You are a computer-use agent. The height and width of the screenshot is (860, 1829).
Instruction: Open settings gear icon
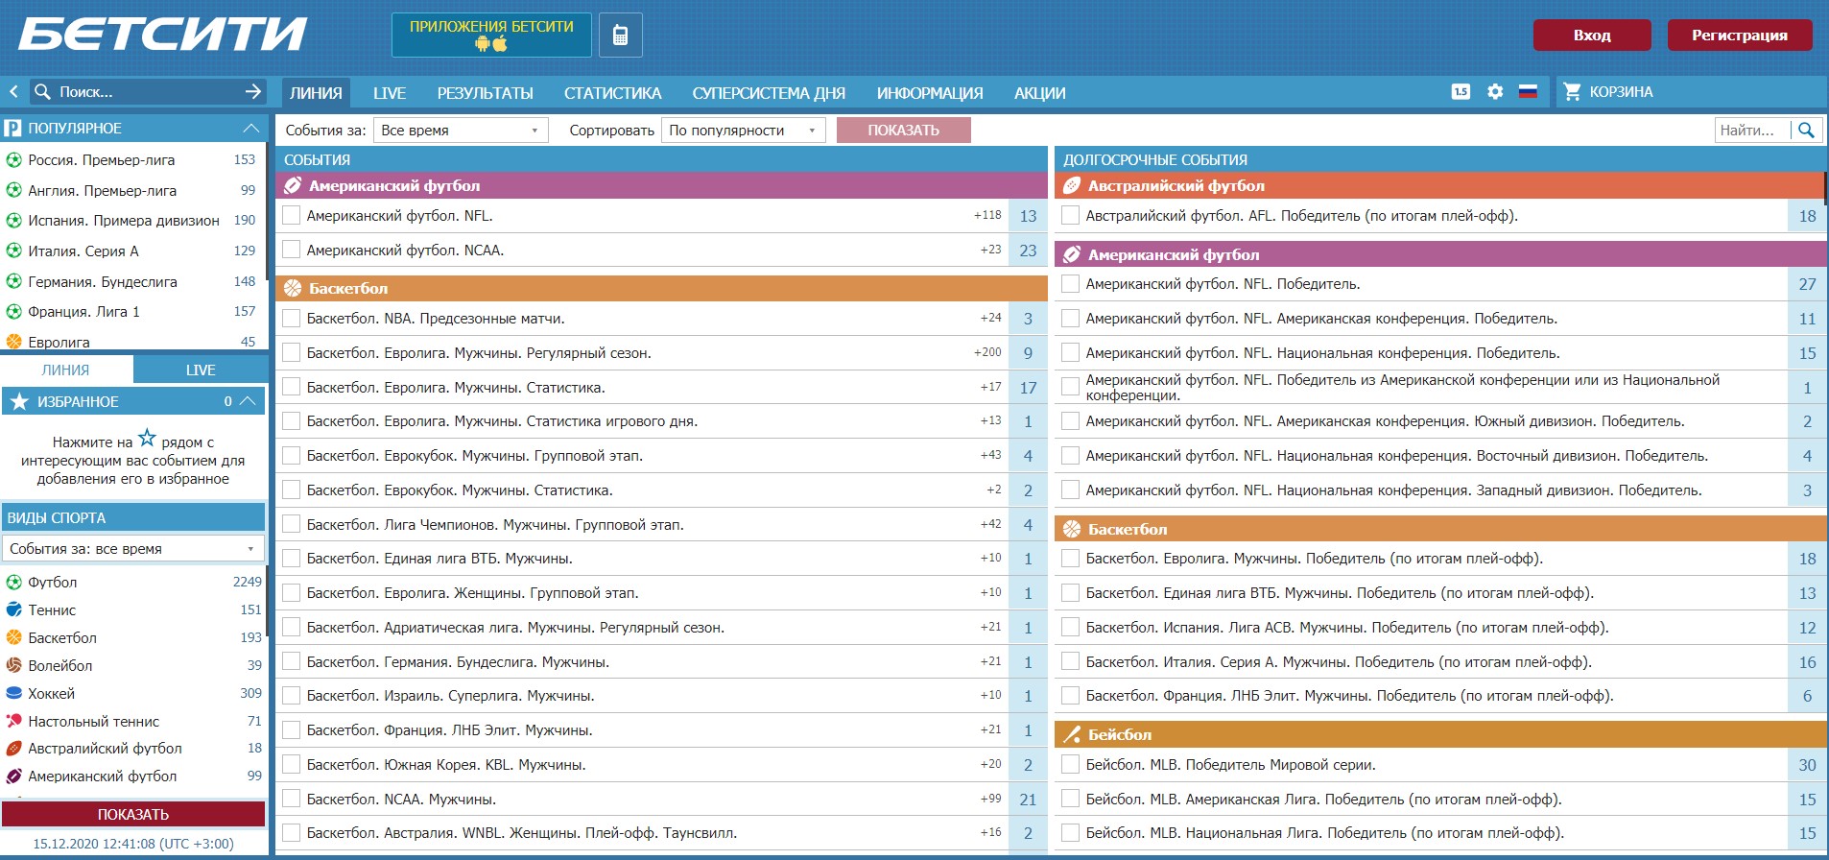point(1495,92)
